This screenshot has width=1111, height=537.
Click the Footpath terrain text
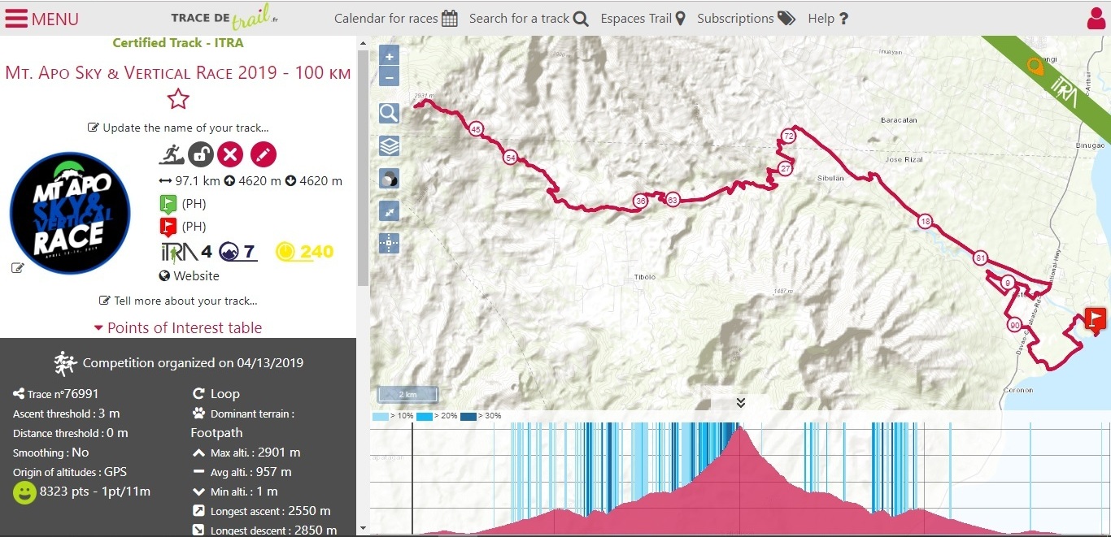217,433
